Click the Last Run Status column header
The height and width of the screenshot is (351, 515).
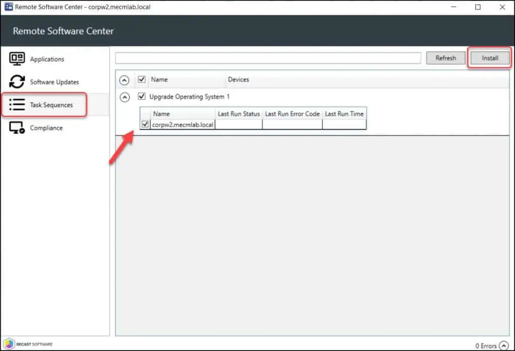(x=239, y=114)
